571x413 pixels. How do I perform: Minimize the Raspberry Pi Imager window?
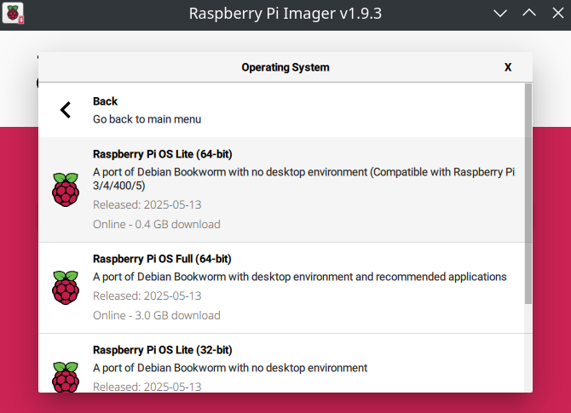[x=500, y=14]
